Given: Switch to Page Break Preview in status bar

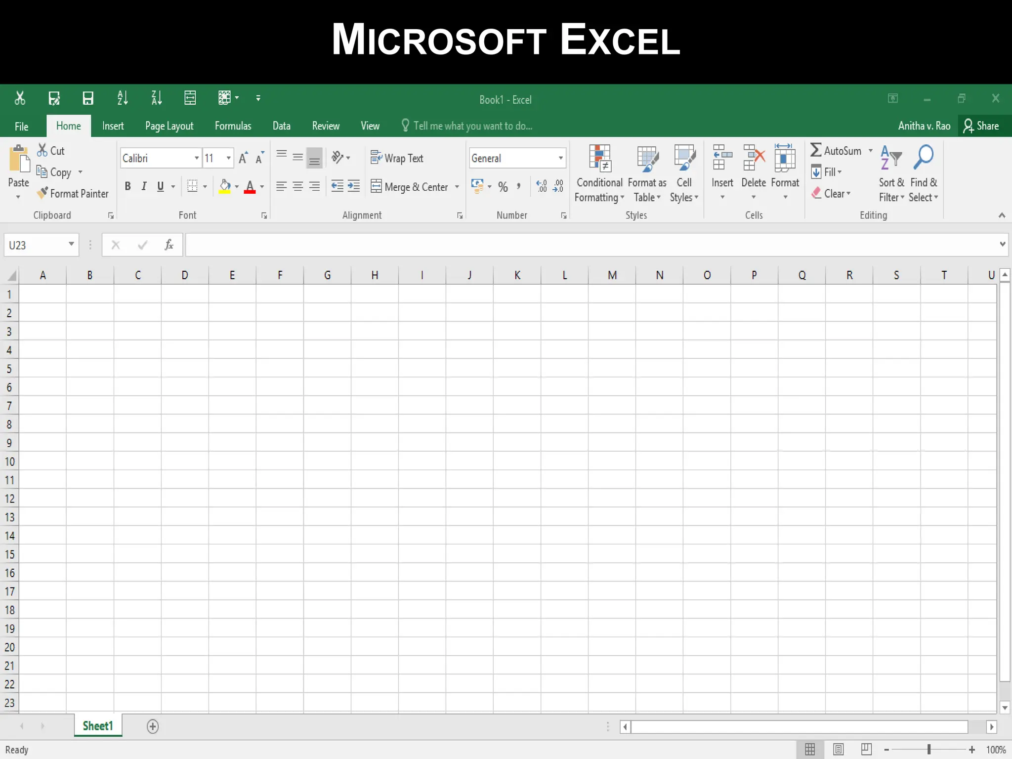Looking at the screenshot, I should pos(866,750).
